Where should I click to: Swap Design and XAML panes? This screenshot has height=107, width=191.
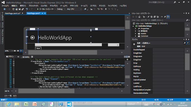18,57
